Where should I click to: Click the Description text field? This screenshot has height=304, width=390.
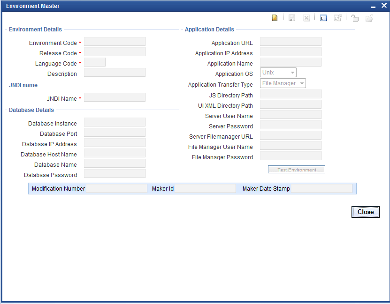pyautogui.click(x=115, y=73)
